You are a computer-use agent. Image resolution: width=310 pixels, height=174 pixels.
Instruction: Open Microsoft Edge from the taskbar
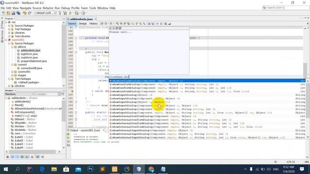42,169
